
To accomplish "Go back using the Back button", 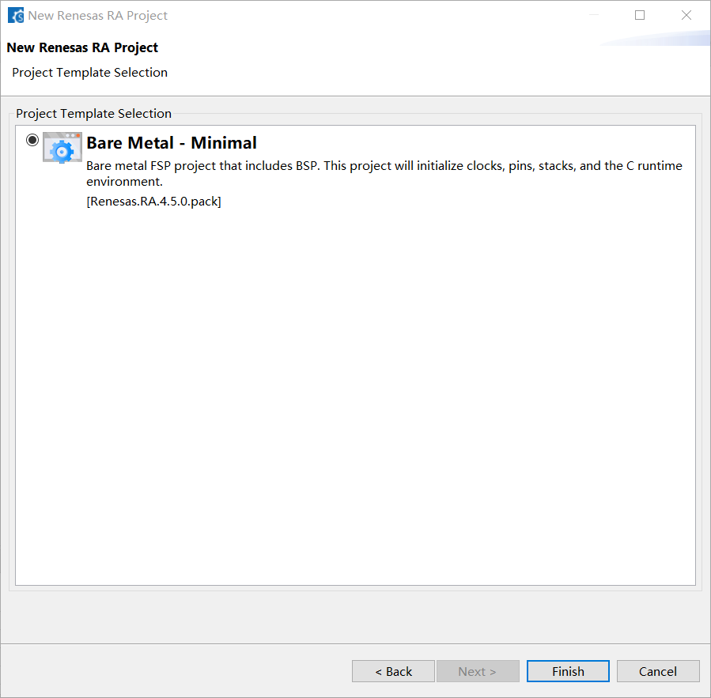I will (x=393, y=671).
